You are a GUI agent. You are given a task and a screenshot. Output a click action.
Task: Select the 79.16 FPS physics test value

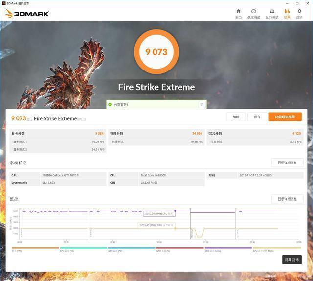coord(197,141)
